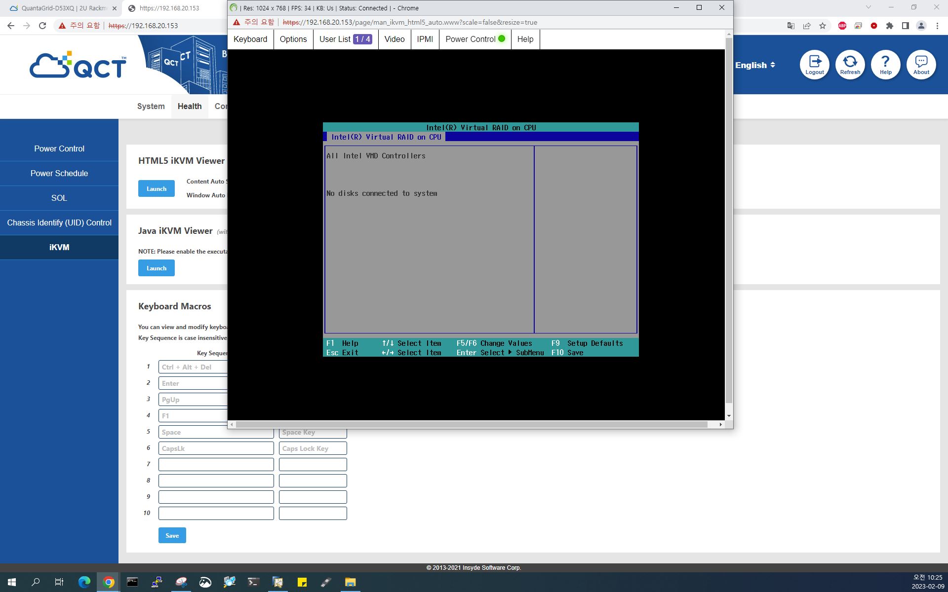
Task: Open the Power Control menu in iKVM viewer
Action: [x=475, y=39]
